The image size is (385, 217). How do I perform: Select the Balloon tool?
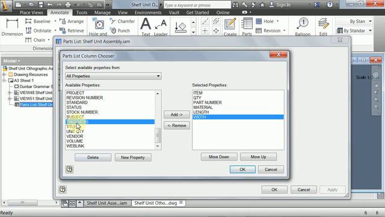tap(303, 27)
